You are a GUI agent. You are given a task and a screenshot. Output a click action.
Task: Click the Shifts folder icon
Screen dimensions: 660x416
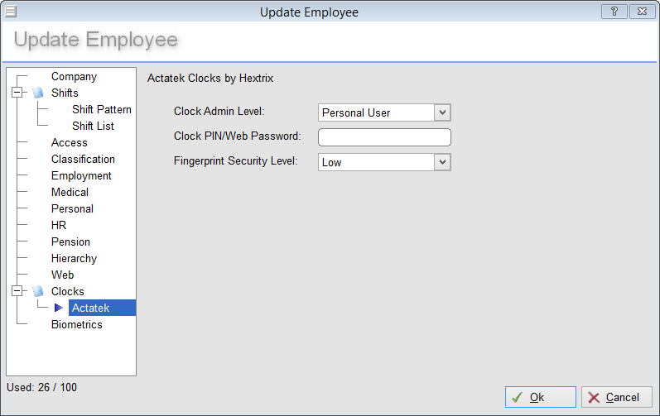click(x=38, y=93)
